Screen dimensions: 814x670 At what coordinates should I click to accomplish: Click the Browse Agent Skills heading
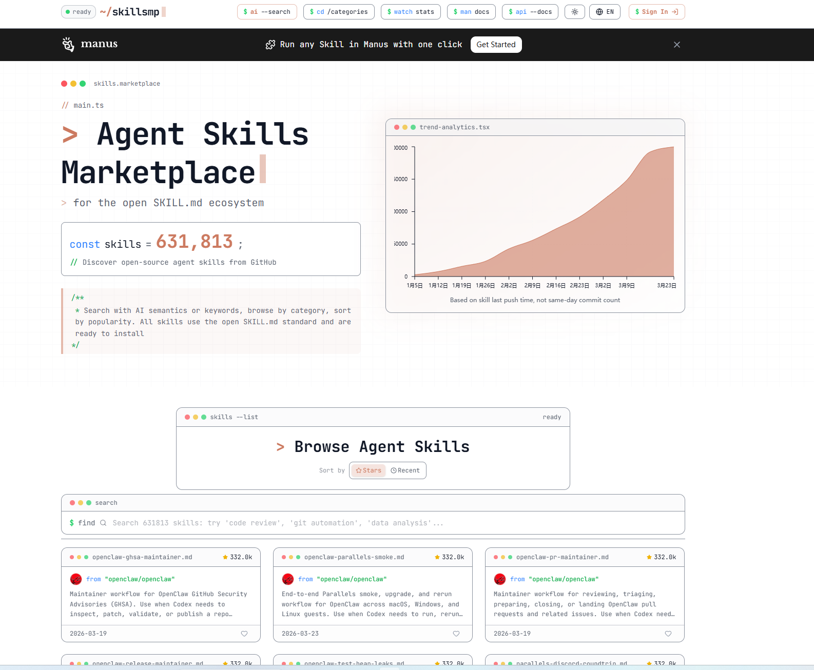[x=382, y=447]
